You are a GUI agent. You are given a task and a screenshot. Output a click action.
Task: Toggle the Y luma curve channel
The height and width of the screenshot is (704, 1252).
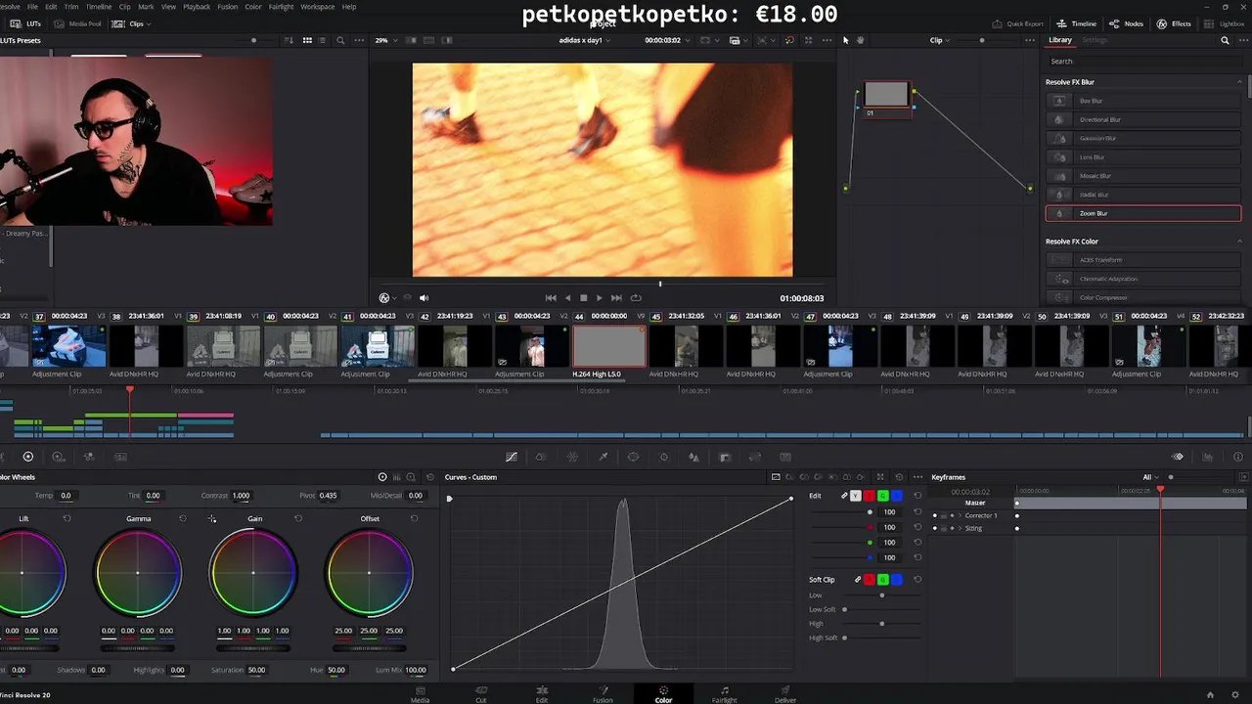856,496
